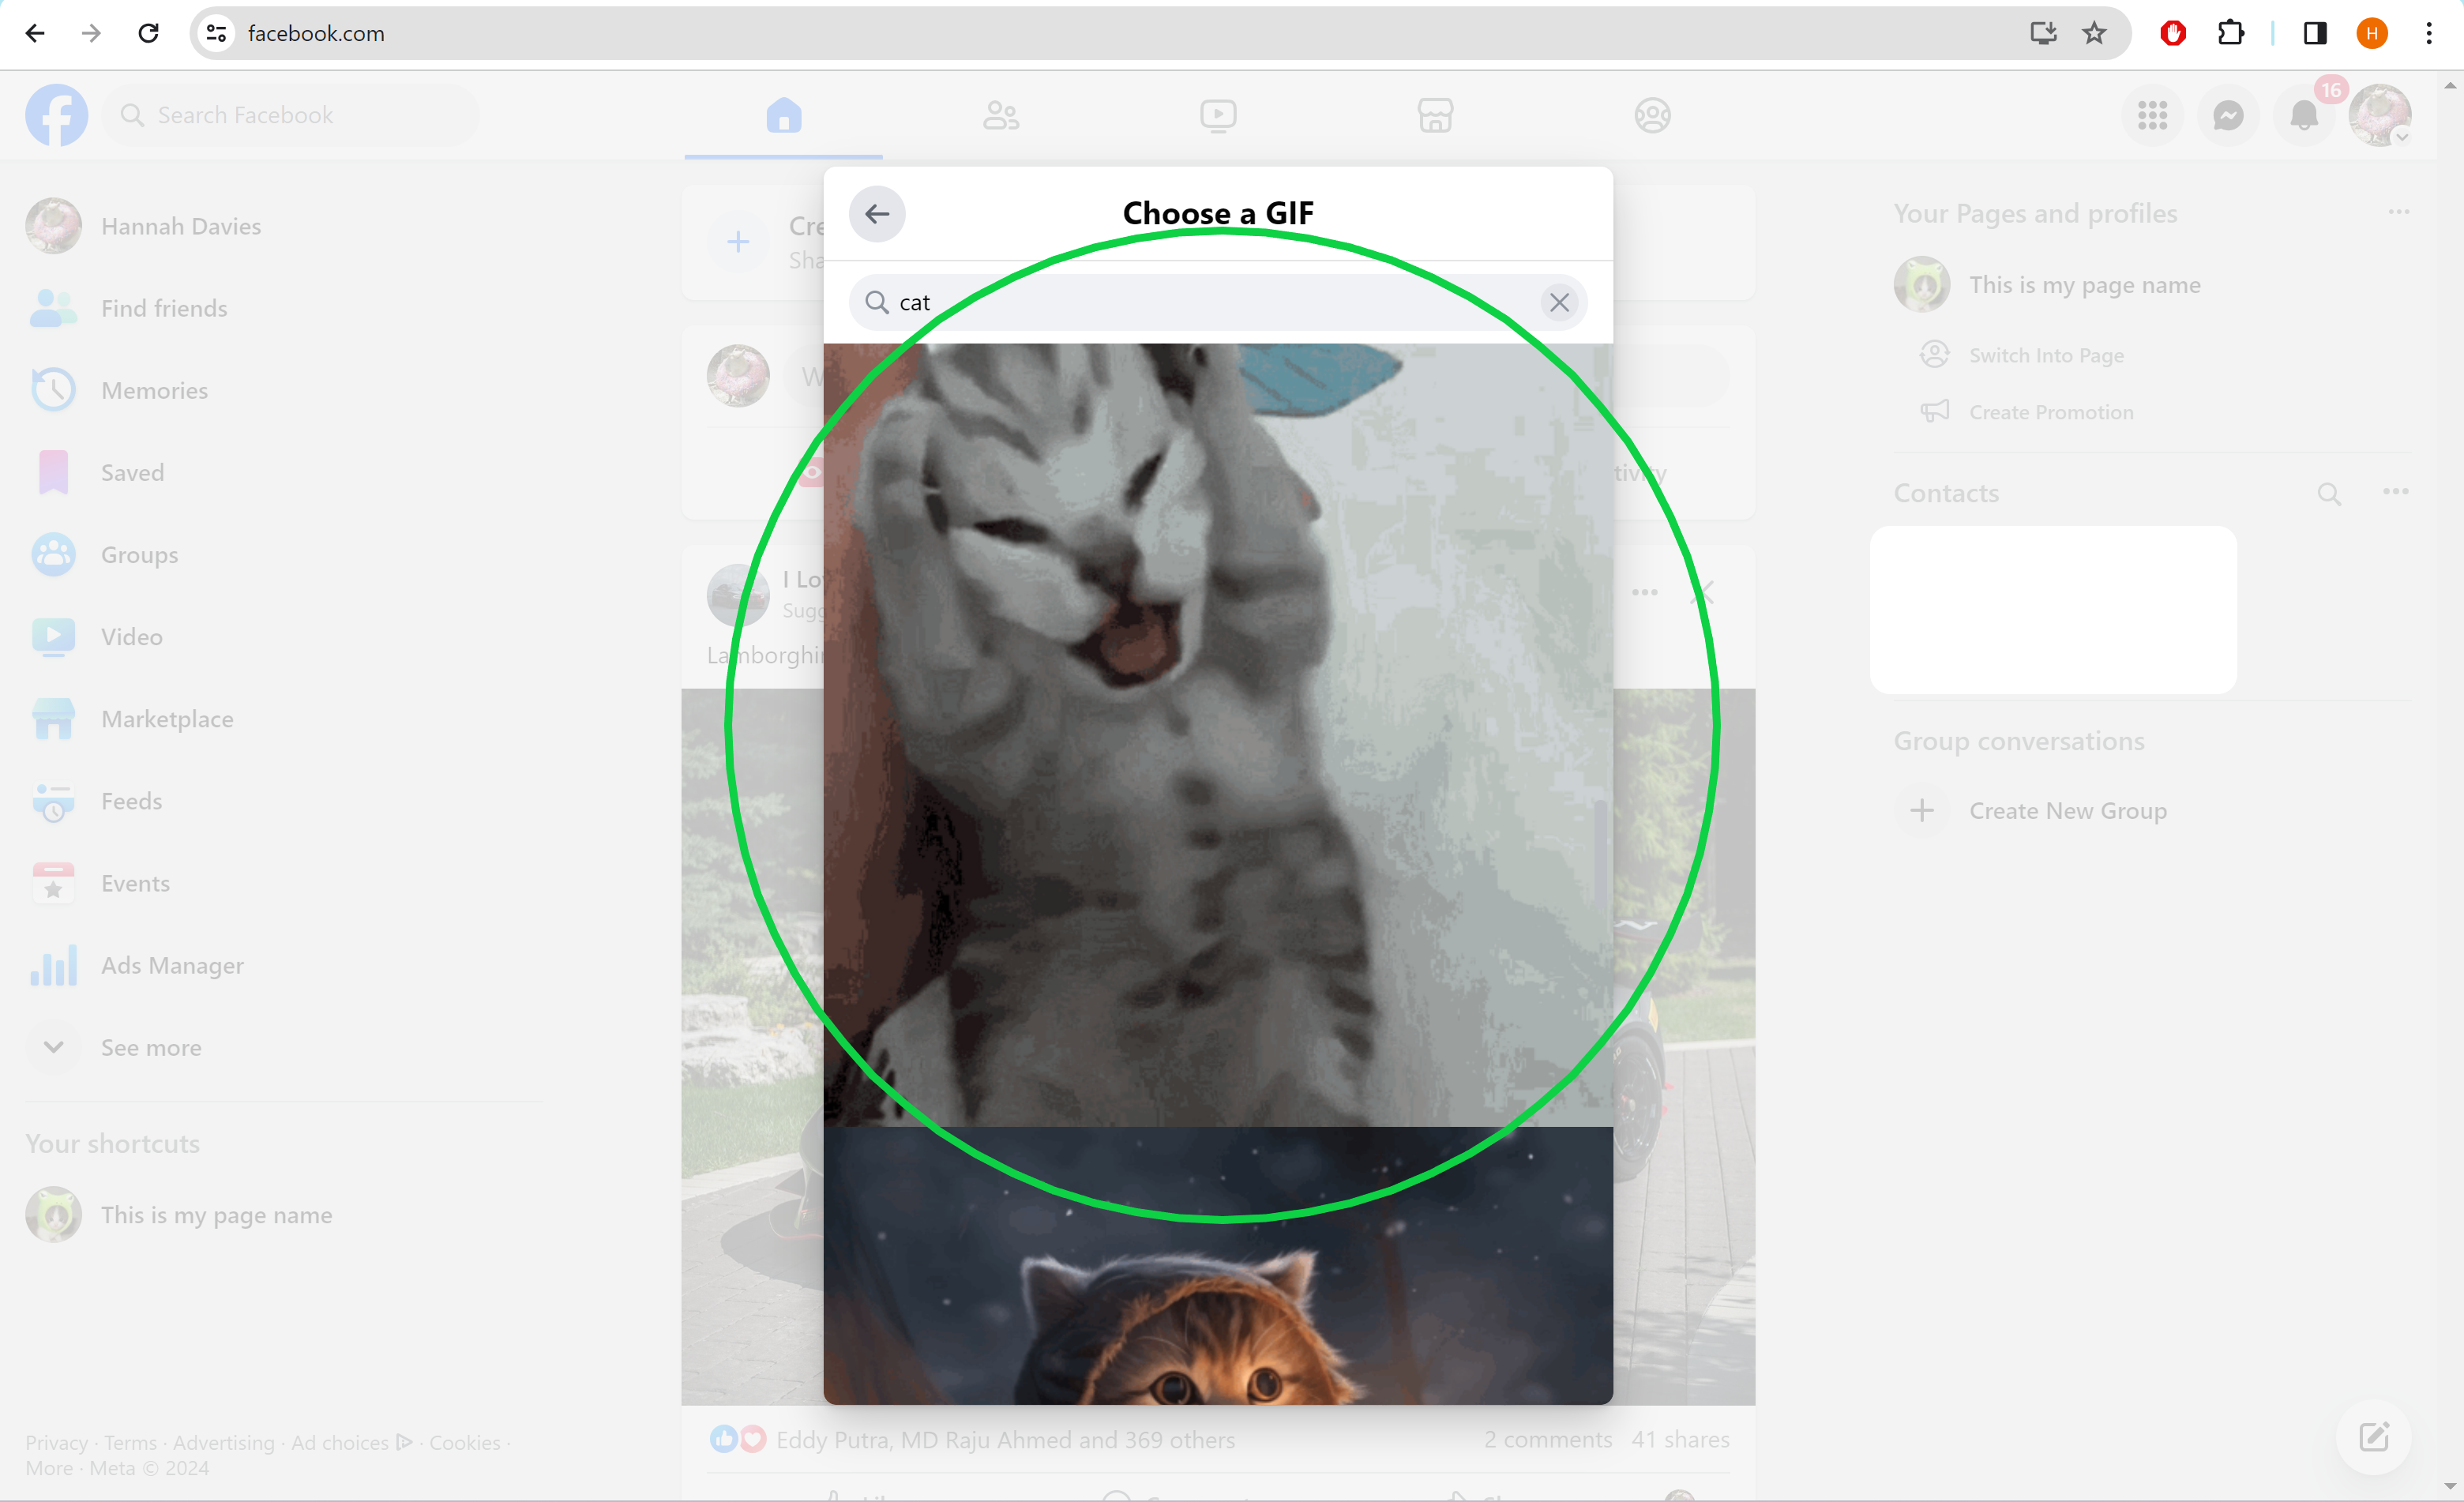Open the Video tab in top navigation
2464x1502 pixels.
point(1218,115)
